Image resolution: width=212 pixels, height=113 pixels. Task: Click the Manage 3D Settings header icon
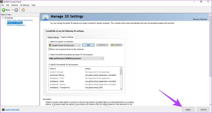click(46, 17)
